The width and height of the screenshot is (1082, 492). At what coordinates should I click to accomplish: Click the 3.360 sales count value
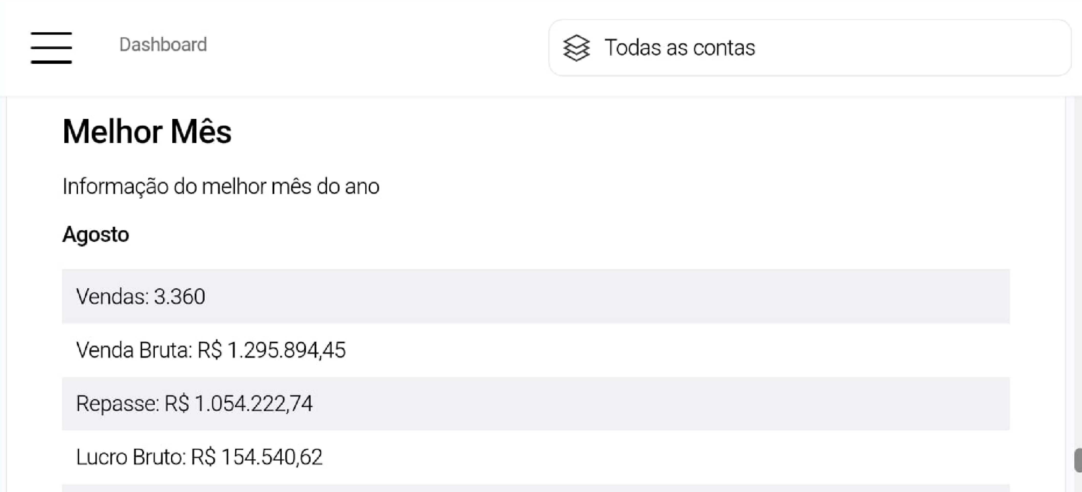180,296
